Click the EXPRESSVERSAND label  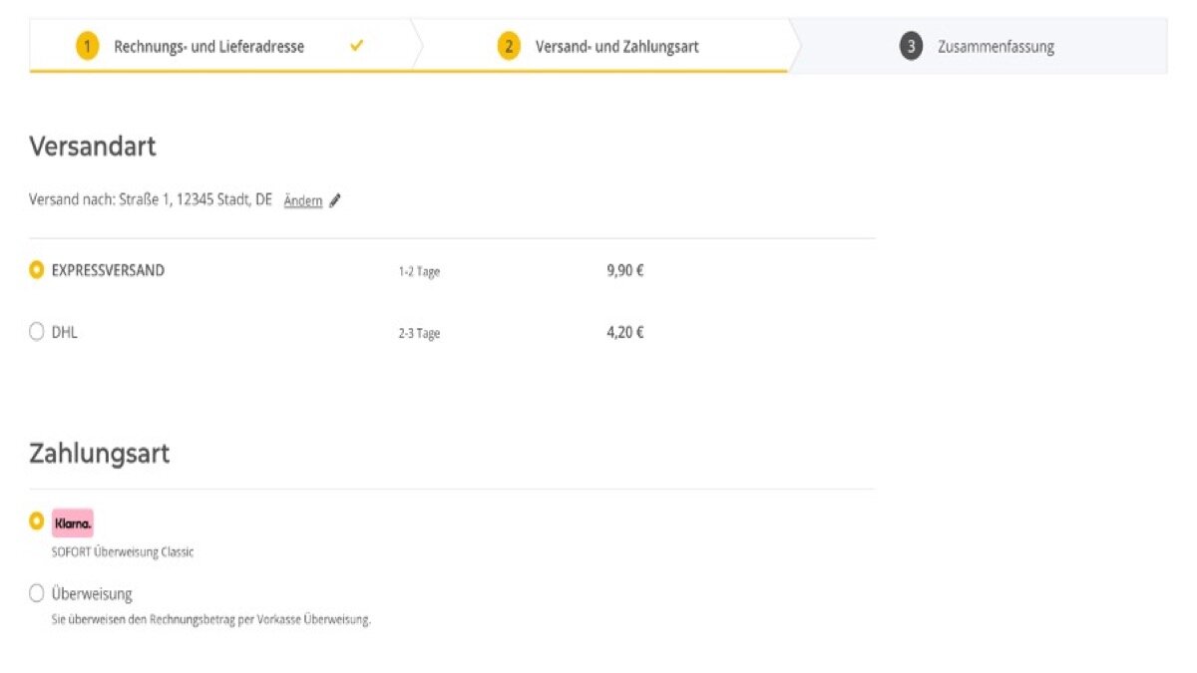[108, 270]
